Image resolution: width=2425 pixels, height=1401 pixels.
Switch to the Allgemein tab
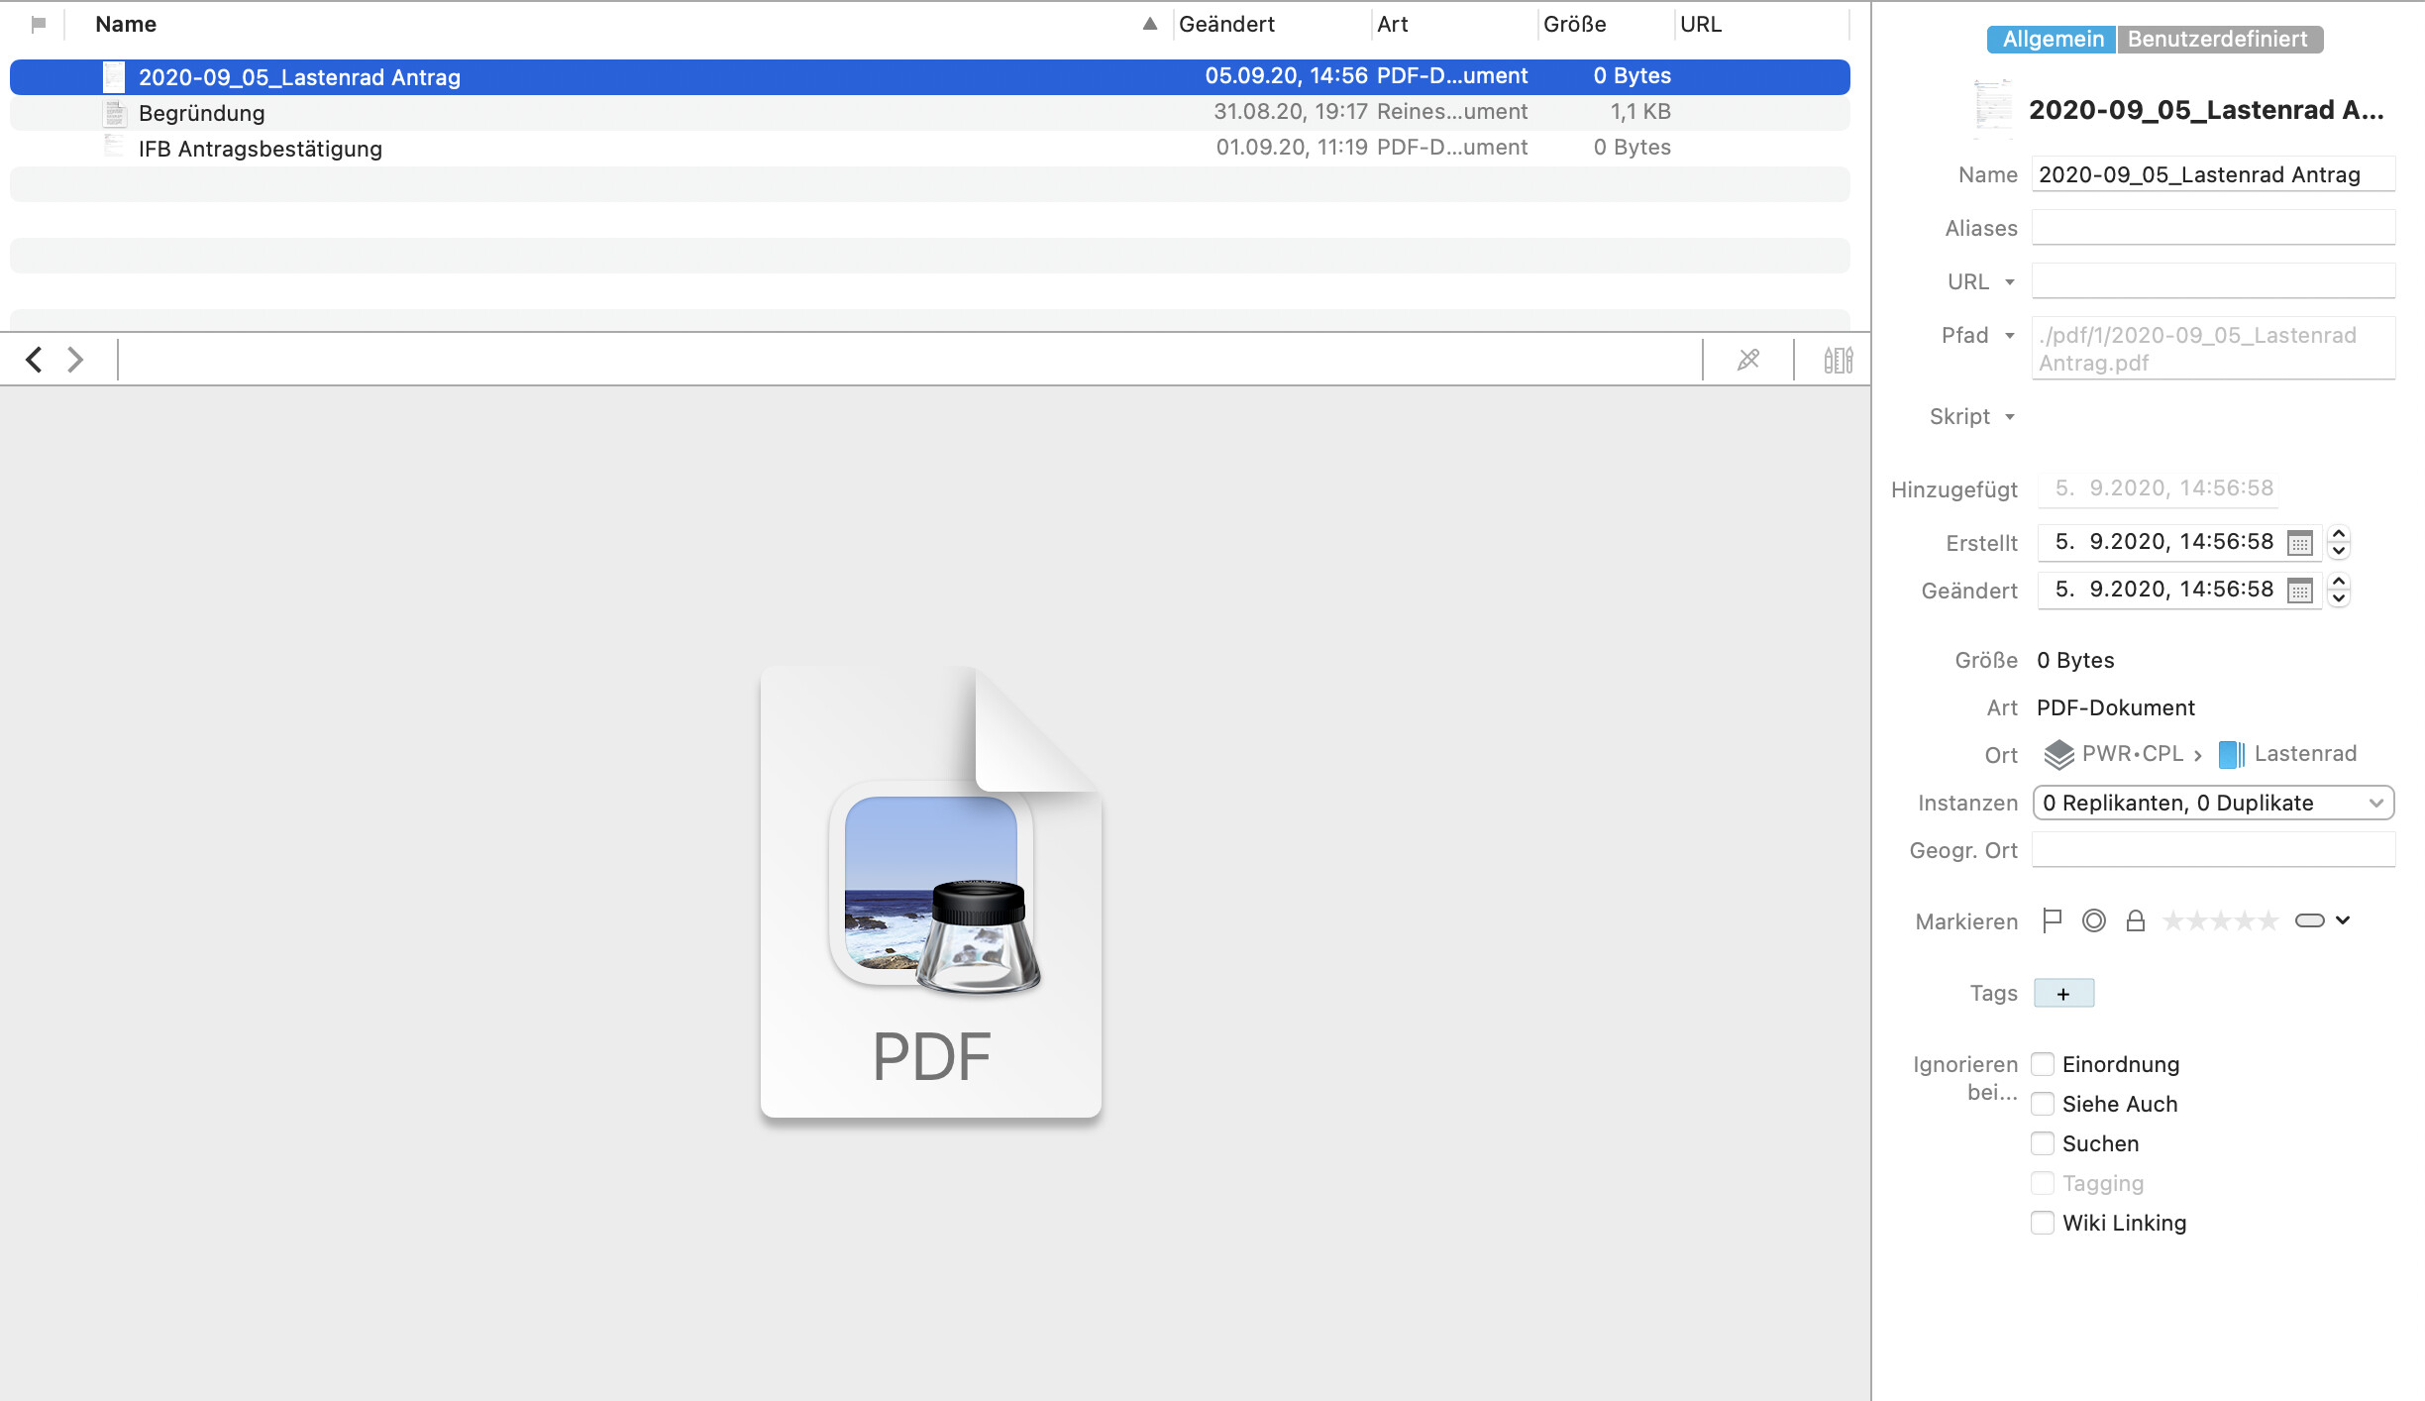[x=2052, y=39]
